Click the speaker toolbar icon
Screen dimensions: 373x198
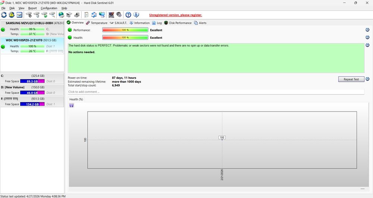tap(119, 15)
